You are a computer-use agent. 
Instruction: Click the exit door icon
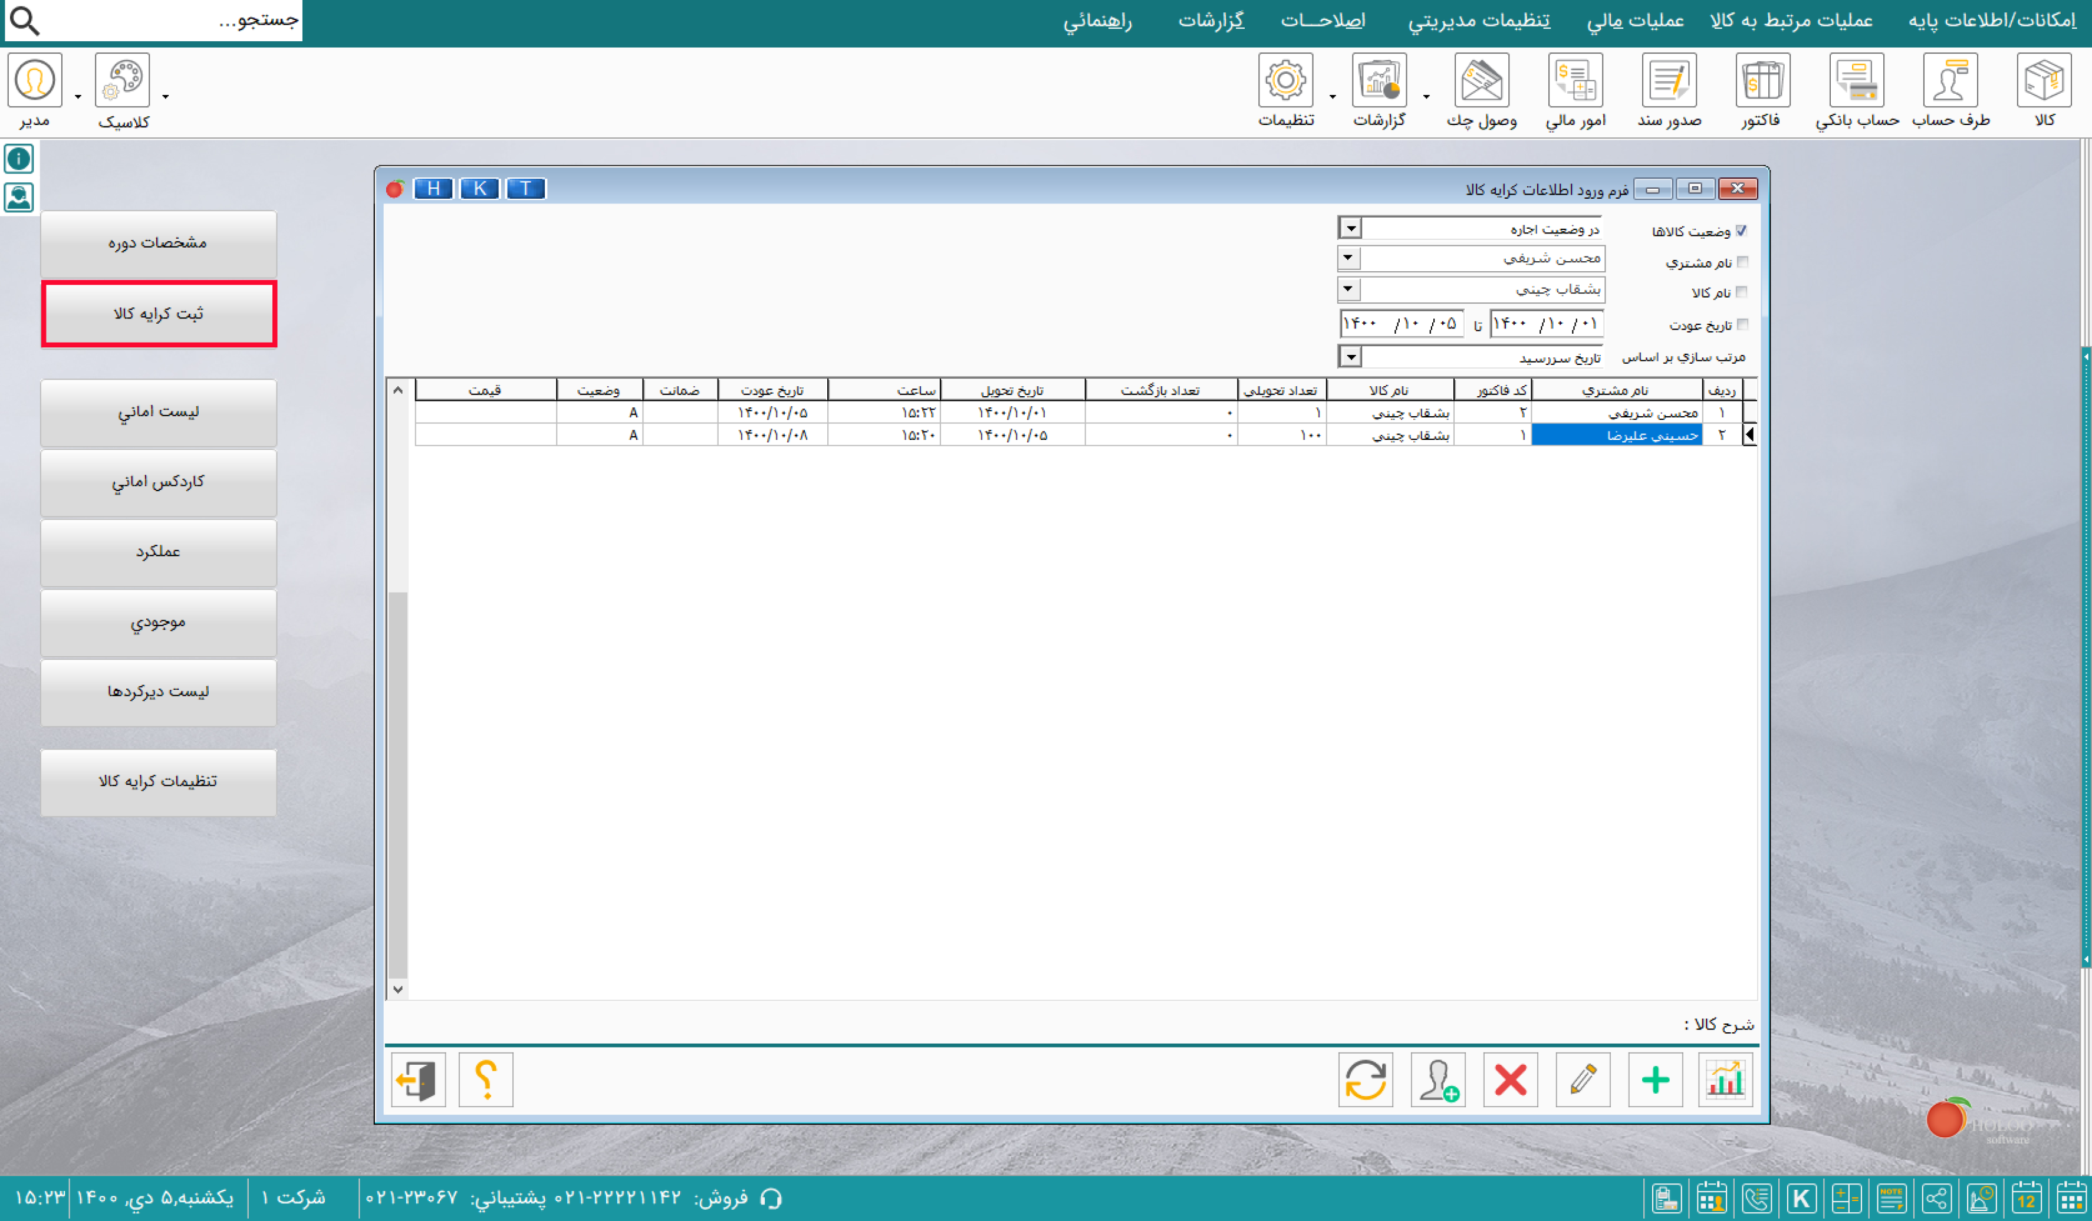tap(419, 1079)
